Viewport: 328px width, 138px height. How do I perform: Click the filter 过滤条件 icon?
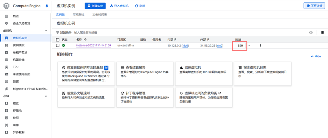58,33
